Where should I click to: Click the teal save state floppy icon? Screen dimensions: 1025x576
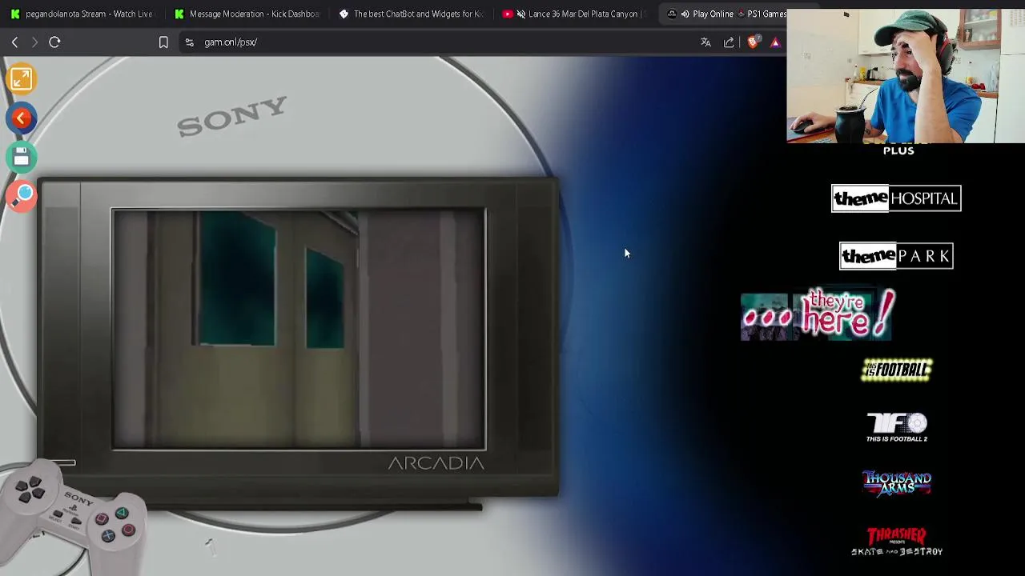pyautogui.click(x=22, y=158)
